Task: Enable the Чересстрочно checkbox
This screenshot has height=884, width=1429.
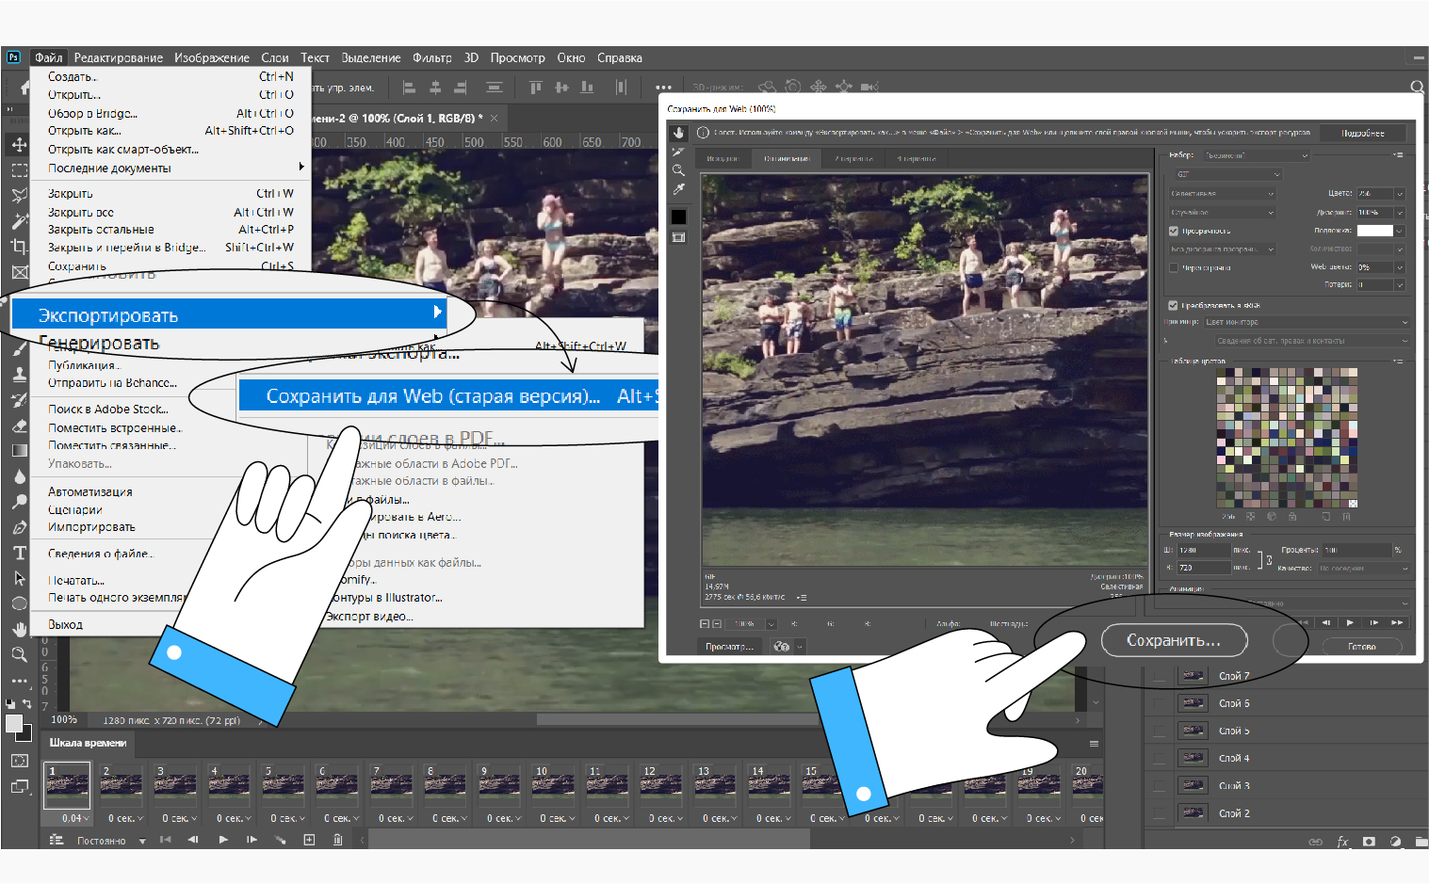Action: pyautogui.click(x=1174, y=267)
